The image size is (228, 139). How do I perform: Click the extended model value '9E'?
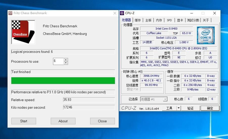(179, 57)
